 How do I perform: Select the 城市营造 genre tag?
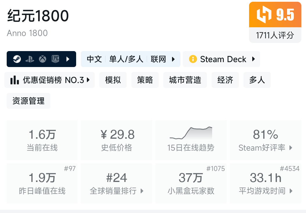185,80
